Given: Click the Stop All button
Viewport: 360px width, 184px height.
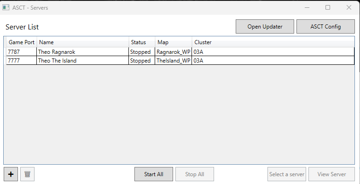Looking at the screenshot, I should tap(195, 174).
